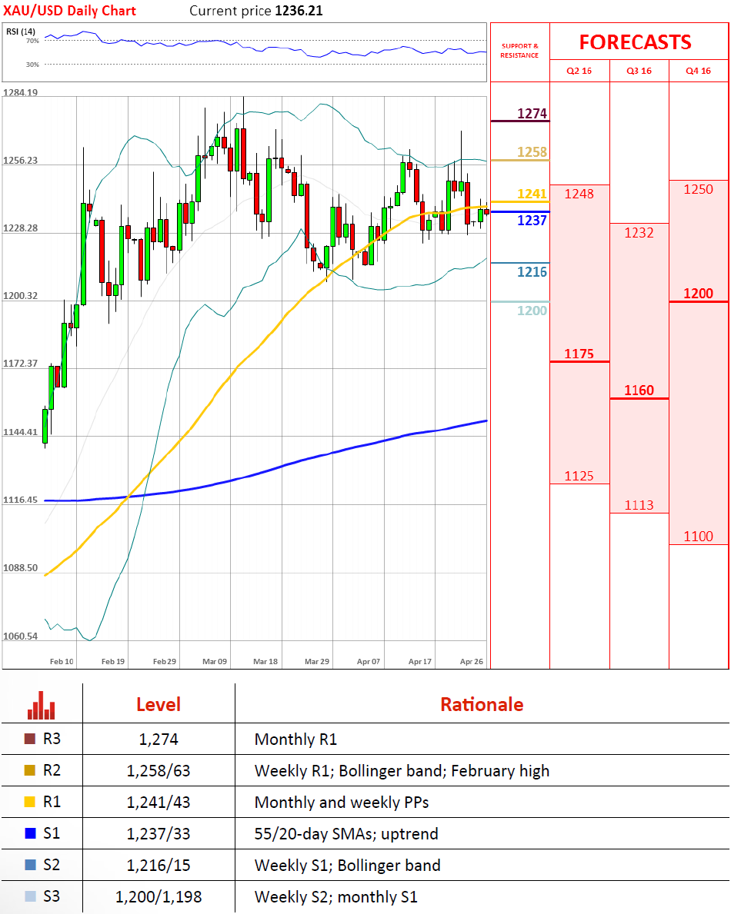Click the Monthly R1 rationale text
Image resolution: width=731 pixels, height=914 pixels.
tap(295, 740)
